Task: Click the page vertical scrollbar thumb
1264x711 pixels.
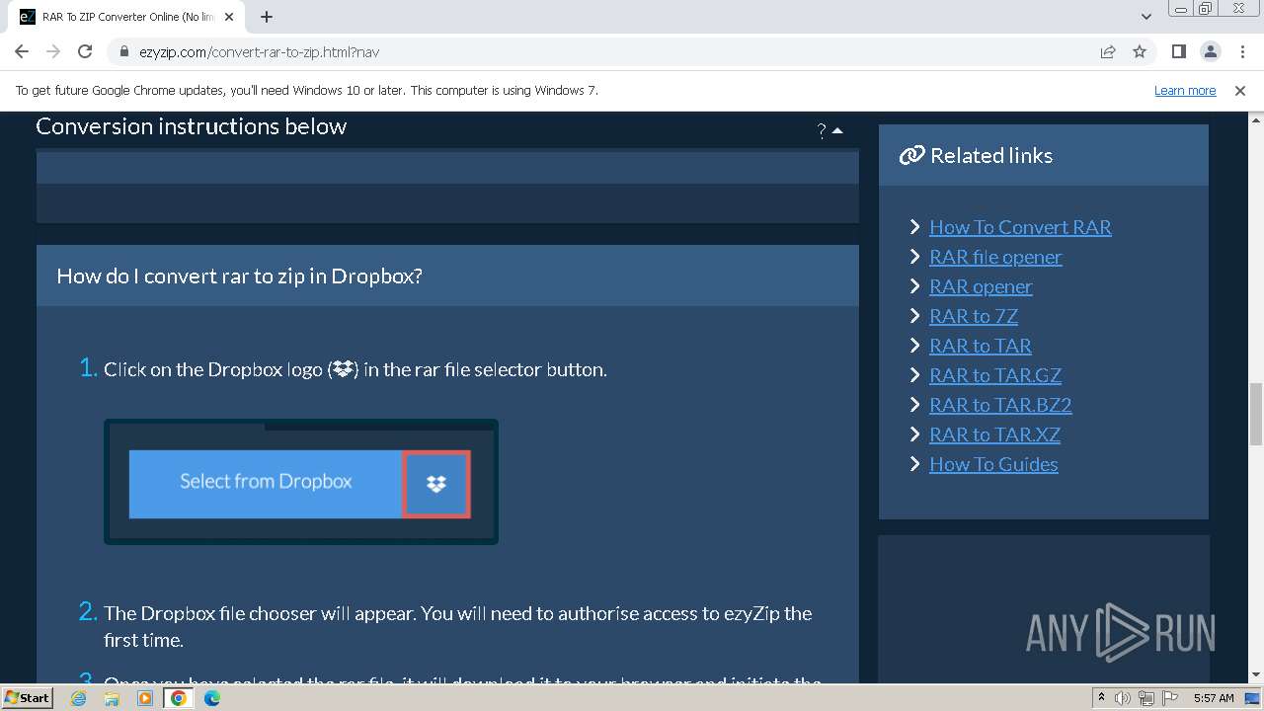Action: 1256,415
